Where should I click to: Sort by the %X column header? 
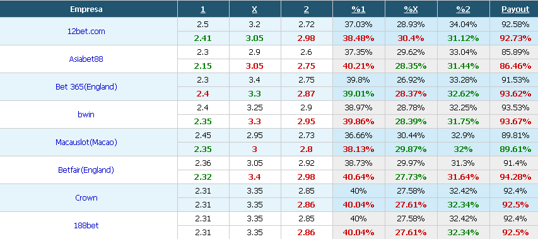coord(411,9)
